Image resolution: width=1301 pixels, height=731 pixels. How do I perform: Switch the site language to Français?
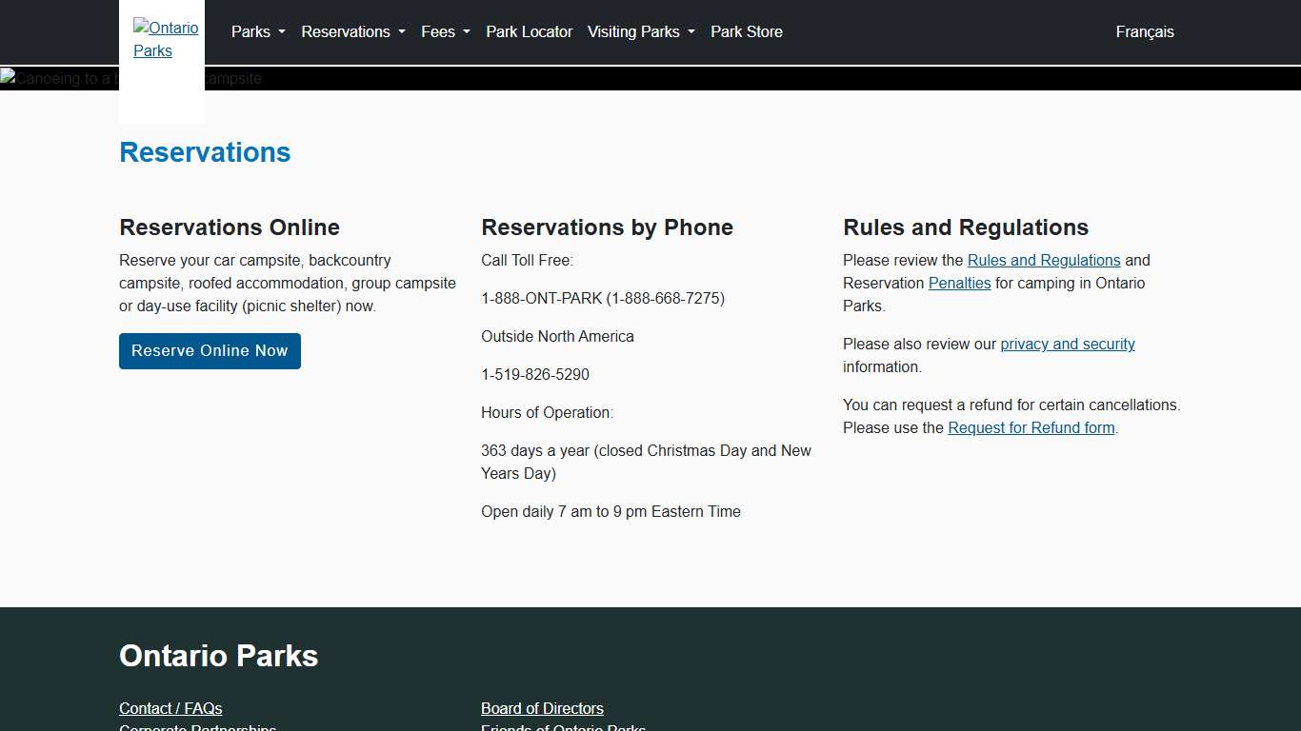click(1144, 31)
